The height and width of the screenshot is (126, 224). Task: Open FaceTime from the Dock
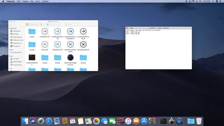coord(112,121)
